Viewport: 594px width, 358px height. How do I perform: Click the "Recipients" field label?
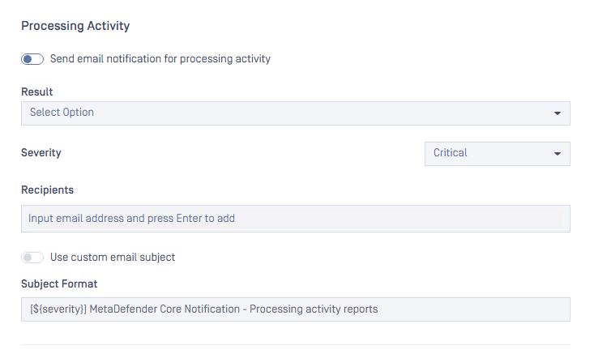[47, 190]
